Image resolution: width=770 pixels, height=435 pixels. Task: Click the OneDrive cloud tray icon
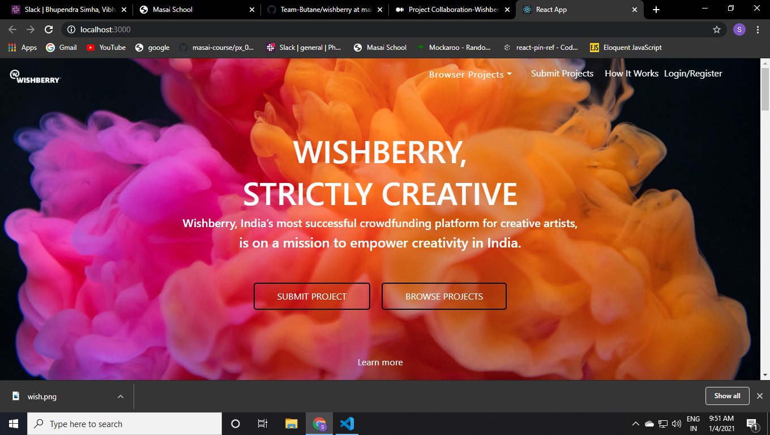(x=649, y=424)
